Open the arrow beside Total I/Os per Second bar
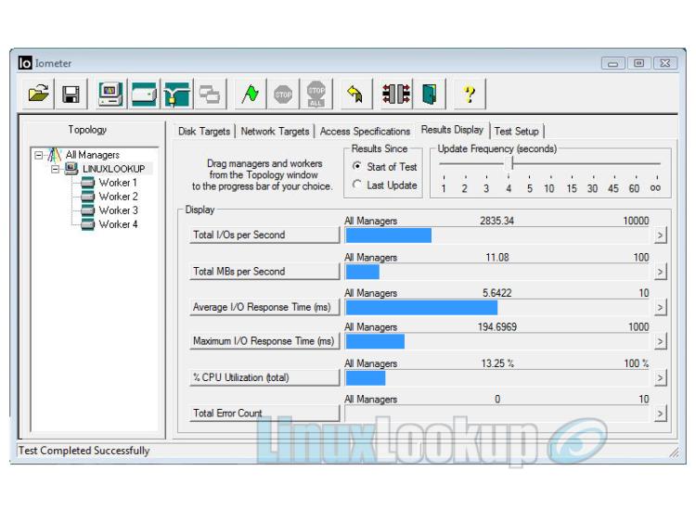Image resolution: width=696 pixels, height=522 pixels. point(660,236)
